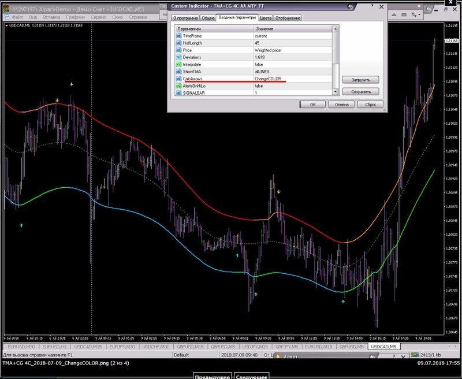Click the parameter list scrollbar down arrow
Image resolution: width=462 pixels, height=379 pixels.
336,92
